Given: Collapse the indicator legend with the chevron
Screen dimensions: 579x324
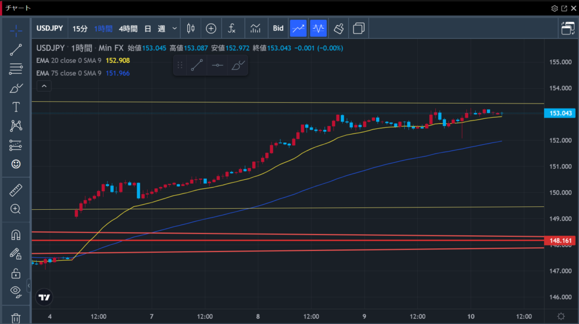Looking at the screenshot, I should point(44,86).
